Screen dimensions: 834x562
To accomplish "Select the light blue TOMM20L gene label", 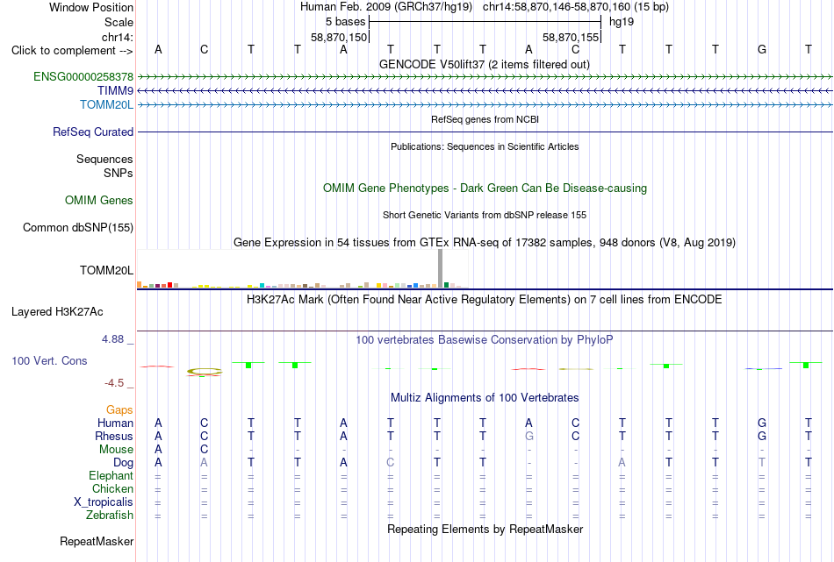I will pyautogui.click(x=106, y=104).
